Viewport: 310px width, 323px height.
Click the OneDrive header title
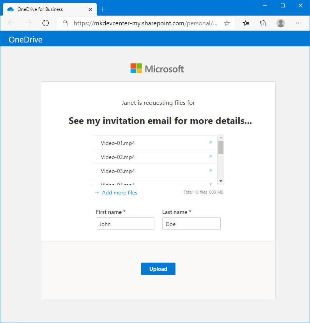26,40
